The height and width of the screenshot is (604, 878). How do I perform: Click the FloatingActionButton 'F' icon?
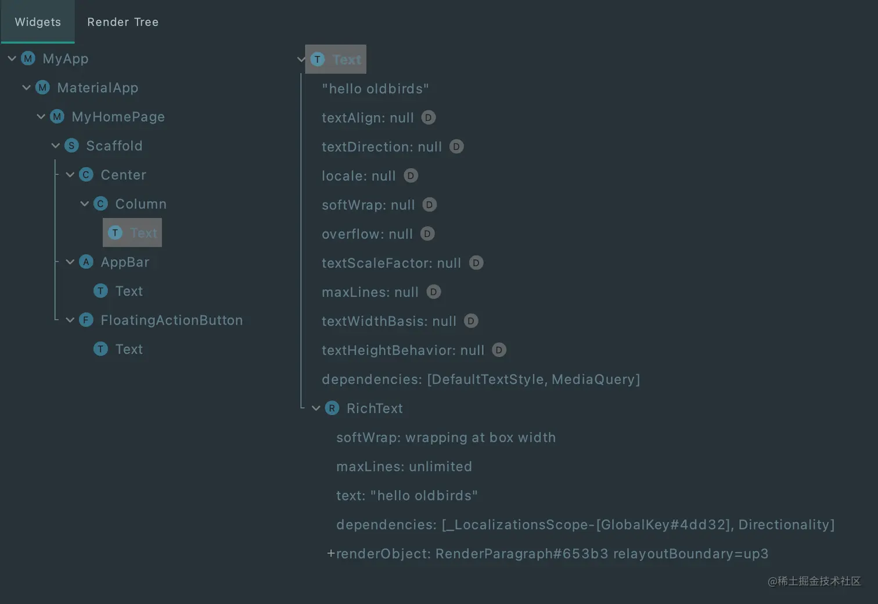86,320
